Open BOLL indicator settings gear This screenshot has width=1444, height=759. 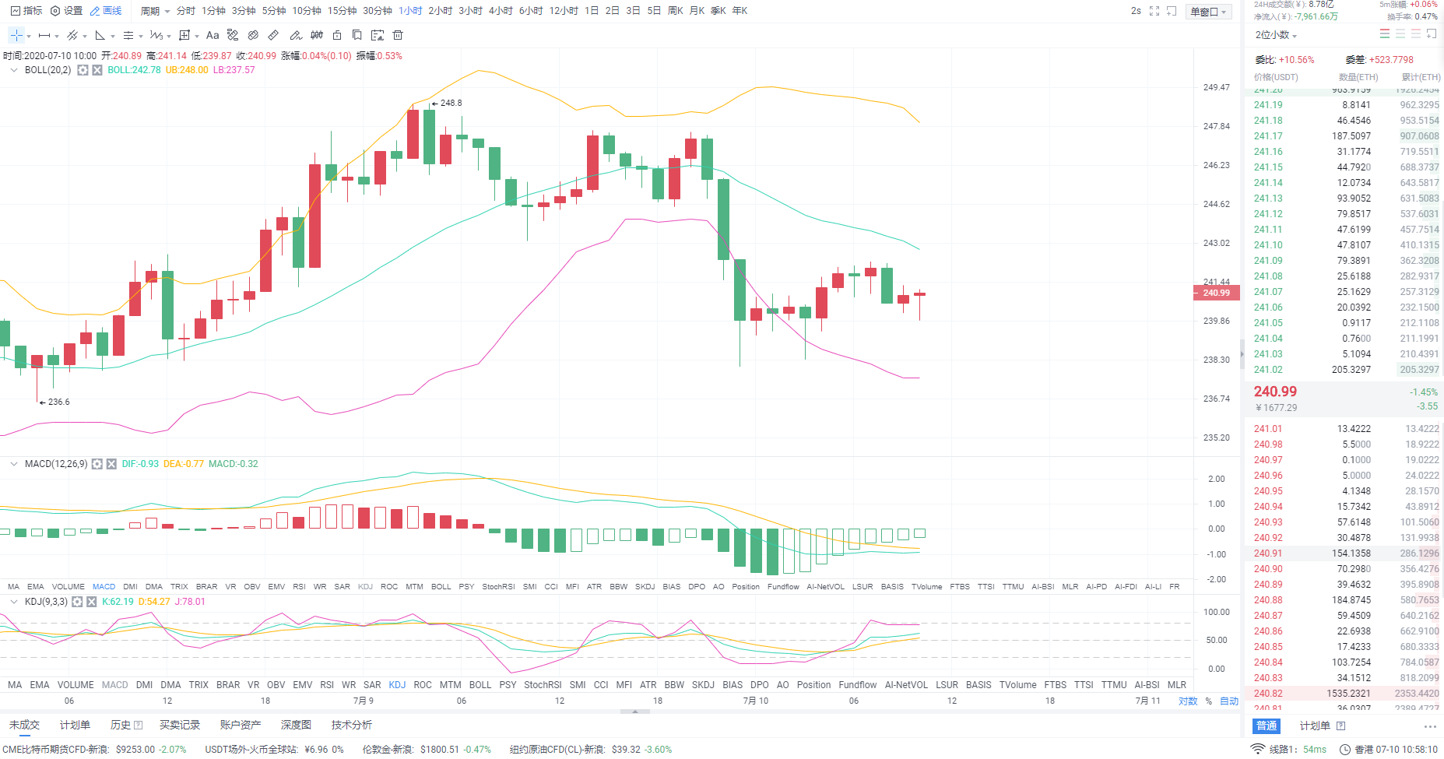pos(83,70)
